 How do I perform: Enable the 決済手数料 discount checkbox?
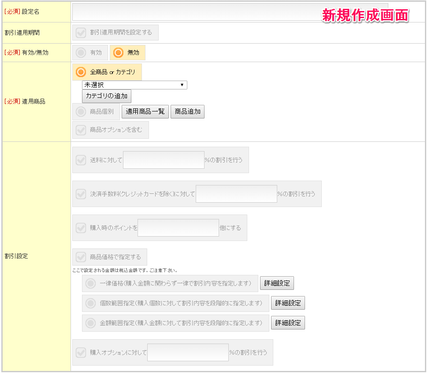coord(81,194)
